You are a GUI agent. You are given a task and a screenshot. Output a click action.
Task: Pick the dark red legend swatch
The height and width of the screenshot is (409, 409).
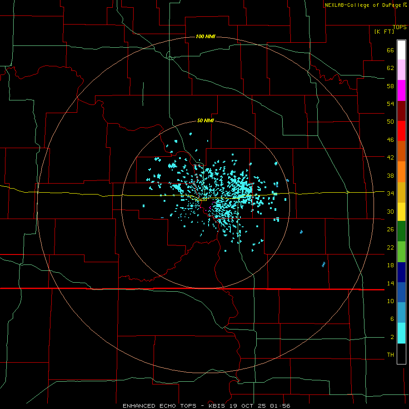[x=401, y=110]
